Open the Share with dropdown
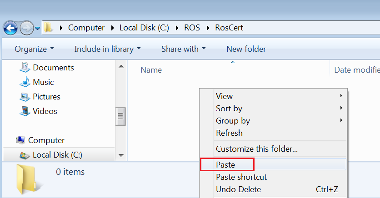The width and height of the screenshot is (380, 198). pos(184,49)
